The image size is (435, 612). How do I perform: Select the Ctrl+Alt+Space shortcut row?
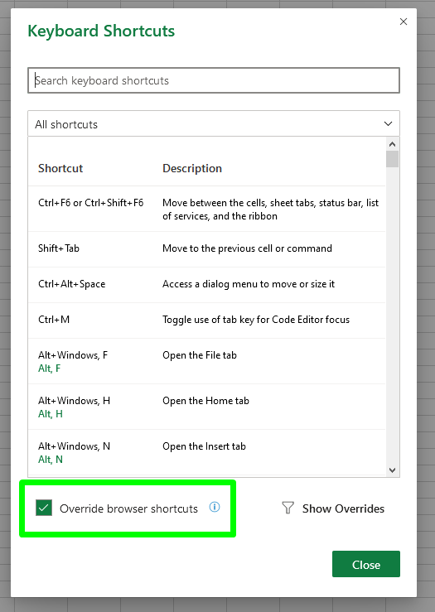click(x=206, y=285)
